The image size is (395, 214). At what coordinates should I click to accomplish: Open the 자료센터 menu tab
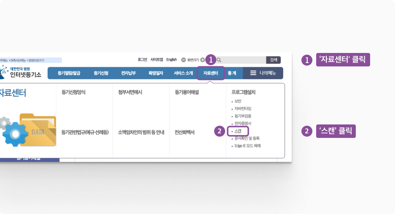pyautogui.click(x=210, y=73)
